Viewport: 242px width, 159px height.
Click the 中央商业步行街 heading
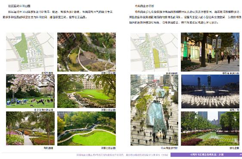point(144,6)
